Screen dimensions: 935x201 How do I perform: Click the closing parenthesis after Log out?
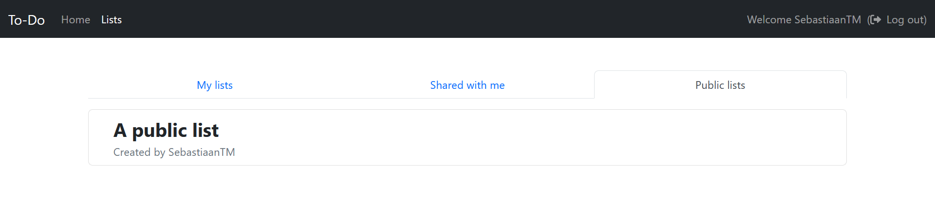coord(925,20)
